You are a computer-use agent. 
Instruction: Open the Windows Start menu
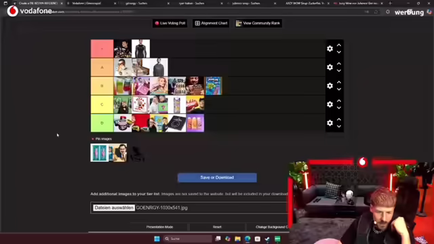tap(157, 239)
